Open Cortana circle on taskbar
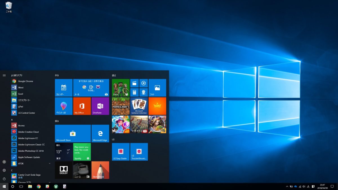The height and width of the screenshot is (190, 338). (13, 187)
